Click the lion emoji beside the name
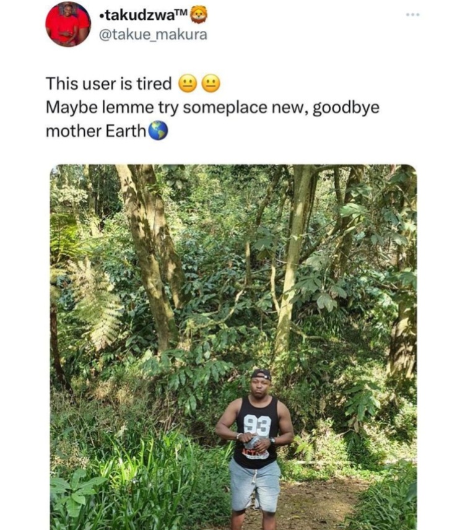Viewport: 452px width, 530px height. (199, 15)
